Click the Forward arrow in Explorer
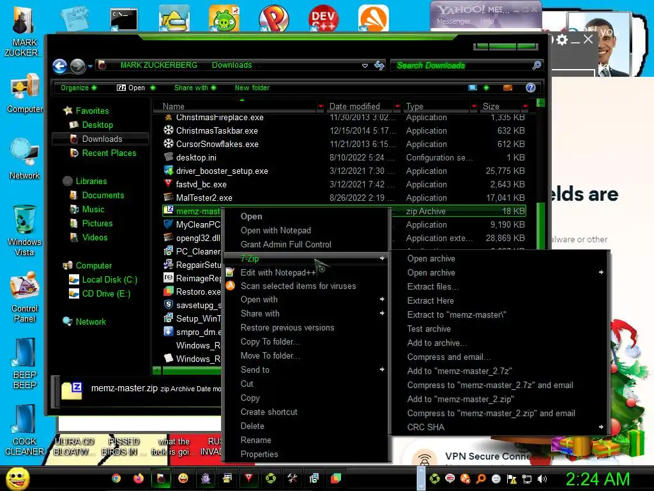The height and width of the screenshot is (491, 654). [x=77, y=66]
